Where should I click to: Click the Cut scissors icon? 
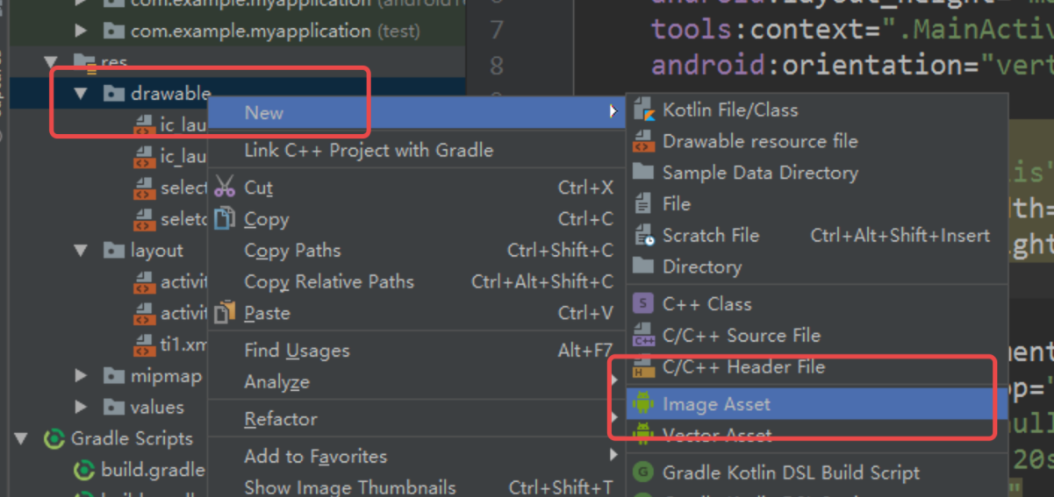(225, 188)
